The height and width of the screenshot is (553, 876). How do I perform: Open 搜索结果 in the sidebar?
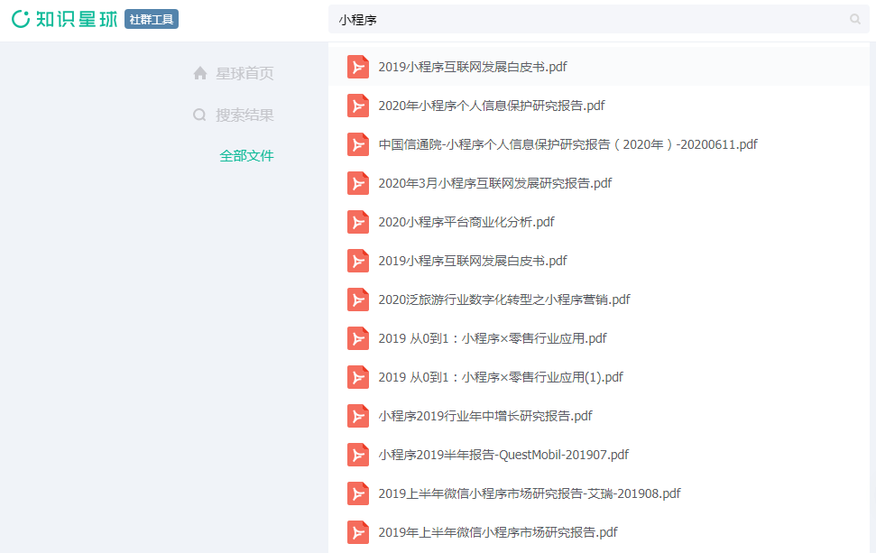click(244, 115)
